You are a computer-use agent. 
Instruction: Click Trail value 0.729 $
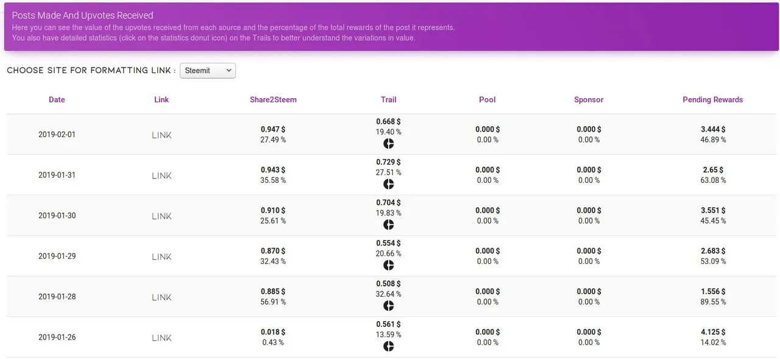click(x=389, y=162)
